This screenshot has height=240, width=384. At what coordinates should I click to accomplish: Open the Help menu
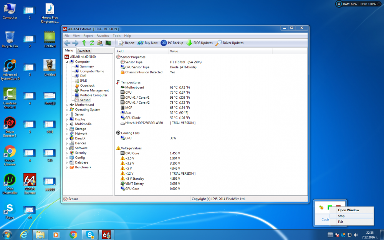pos(127,35)
